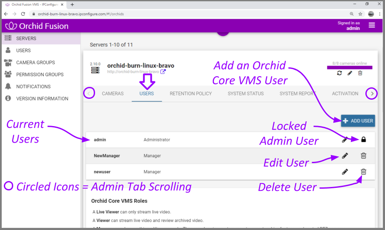Image resolution: width=385 pixels, height=230 pixels.
Task: Select the newuser username text
Action: [x=102, y=172]
